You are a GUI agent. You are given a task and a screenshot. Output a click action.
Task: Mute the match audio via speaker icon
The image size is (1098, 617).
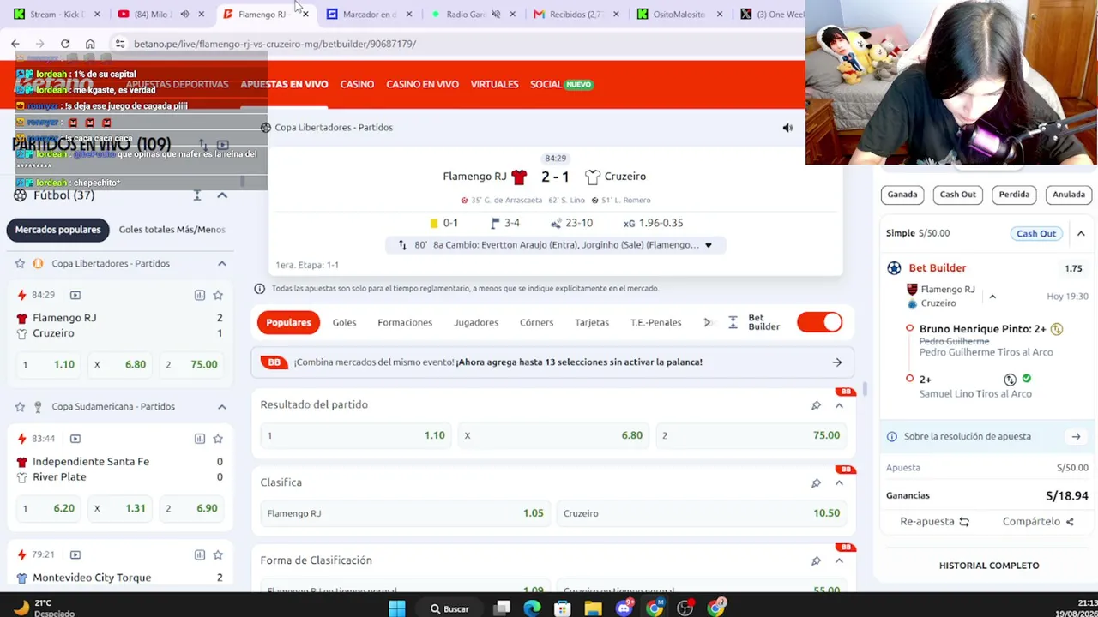click(787, 128)
